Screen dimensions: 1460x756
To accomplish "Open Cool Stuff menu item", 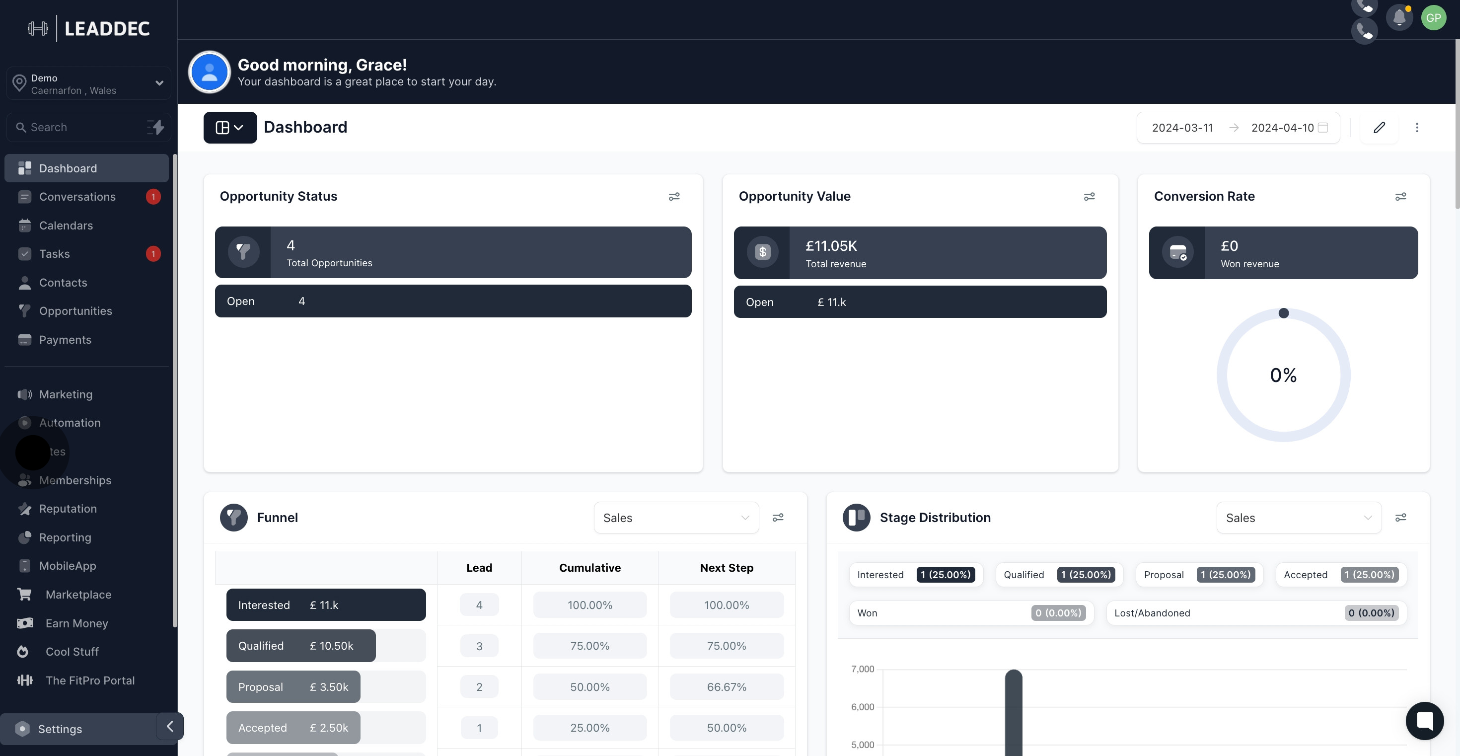I will [86, 652].
